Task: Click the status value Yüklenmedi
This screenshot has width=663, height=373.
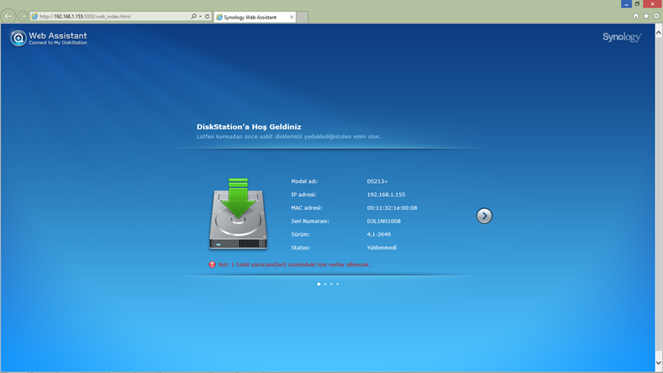Action: [381, 248]
